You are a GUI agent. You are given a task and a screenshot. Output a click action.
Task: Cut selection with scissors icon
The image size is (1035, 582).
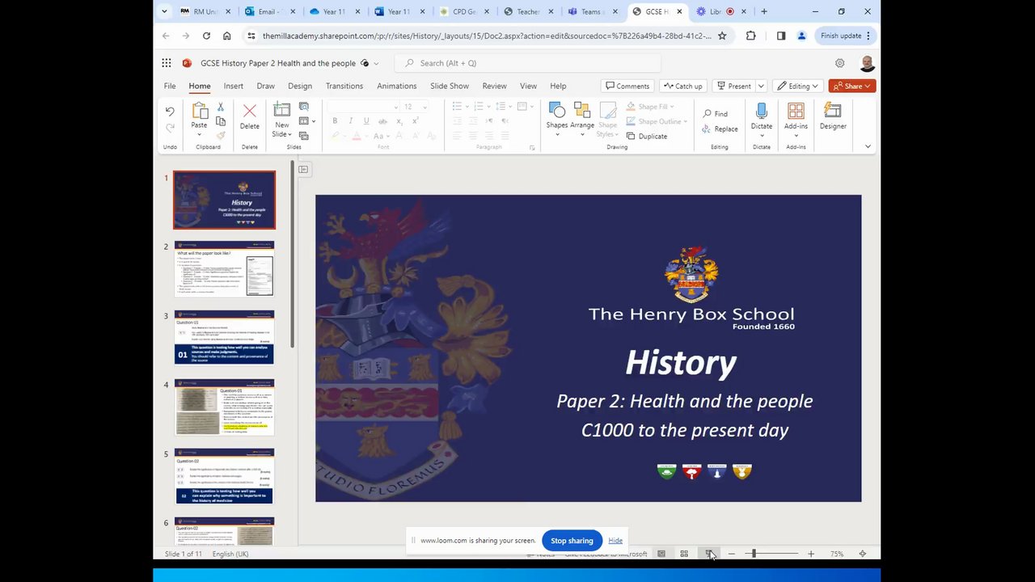(220, 107)
